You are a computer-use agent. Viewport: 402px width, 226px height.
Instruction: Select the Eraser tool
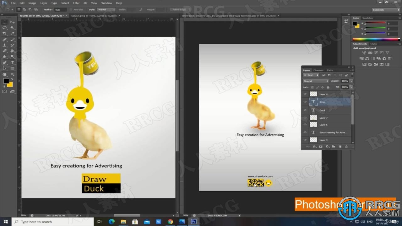[x=5, y=51]
